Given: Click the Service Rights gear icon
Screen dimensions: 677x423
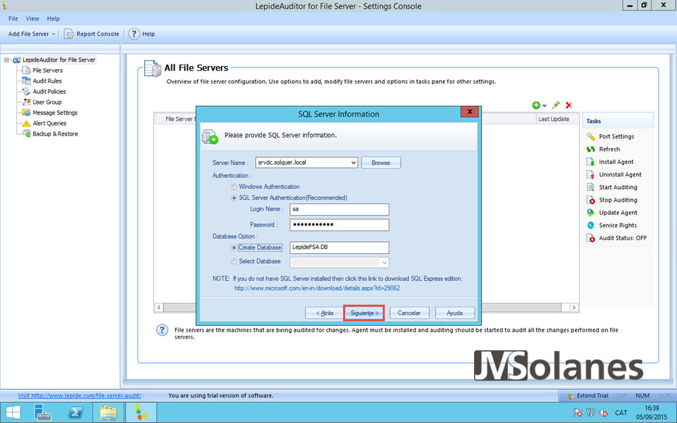Looking at the screenshot, I should click(590, 225).
